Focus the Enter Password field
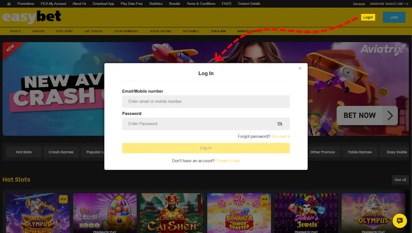This screenshot has height=233, width=412. pos(206,124)
